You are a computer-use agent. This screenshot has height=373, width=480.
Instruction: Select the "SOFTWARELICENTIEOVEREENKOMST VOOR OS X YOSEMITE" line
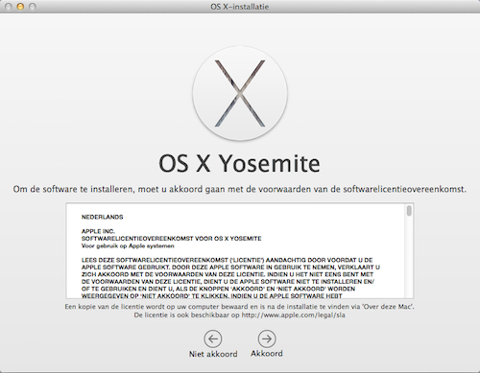point(171,239)
